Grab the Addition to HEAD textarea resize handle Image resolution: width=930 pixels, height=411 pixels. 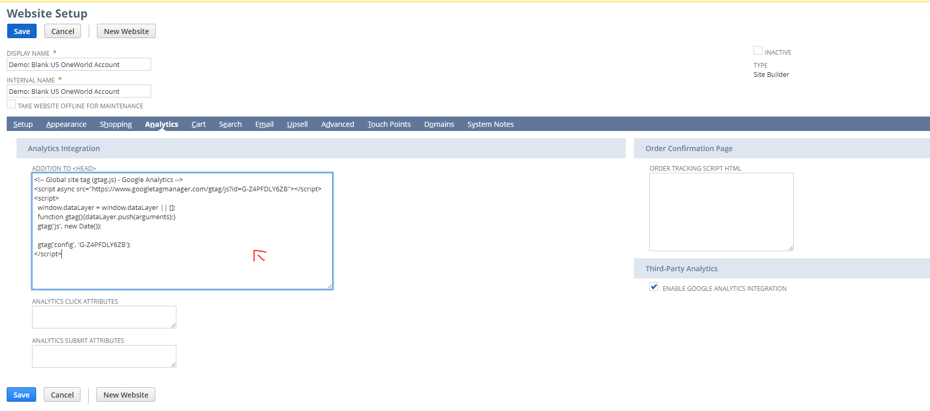[x=329, y=286]
